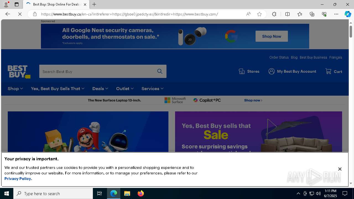354x199 pixels.
Task: Open the Blog link
Action: point(294,57)
